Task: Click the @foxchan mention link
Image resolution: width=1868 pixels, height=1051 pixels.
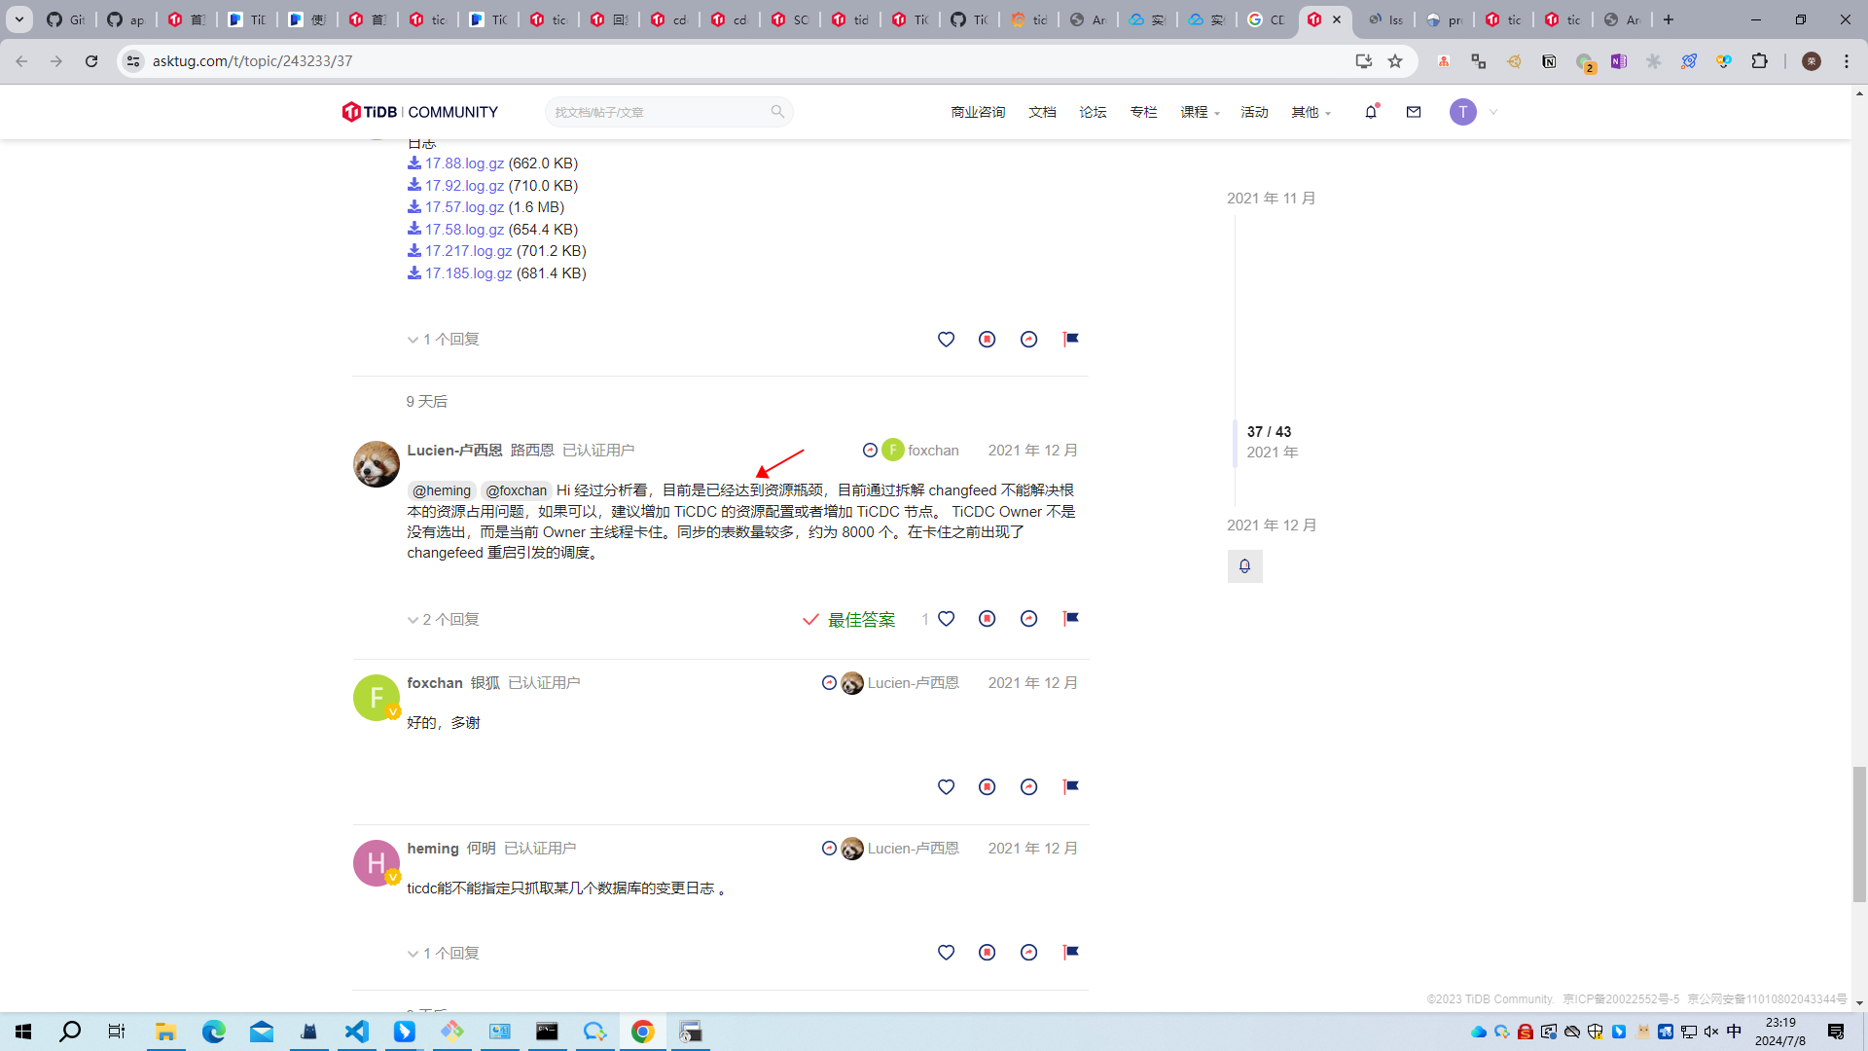Action: pos(516,490)
